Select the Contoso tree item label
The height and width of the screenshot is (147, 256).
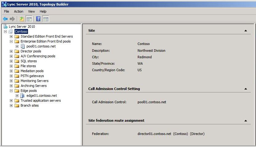point(21,31)
